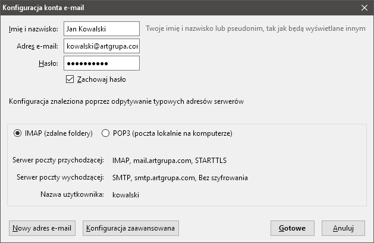Confirm setup with the Gotowe button
374x243 pixels.
click(293, 228)
